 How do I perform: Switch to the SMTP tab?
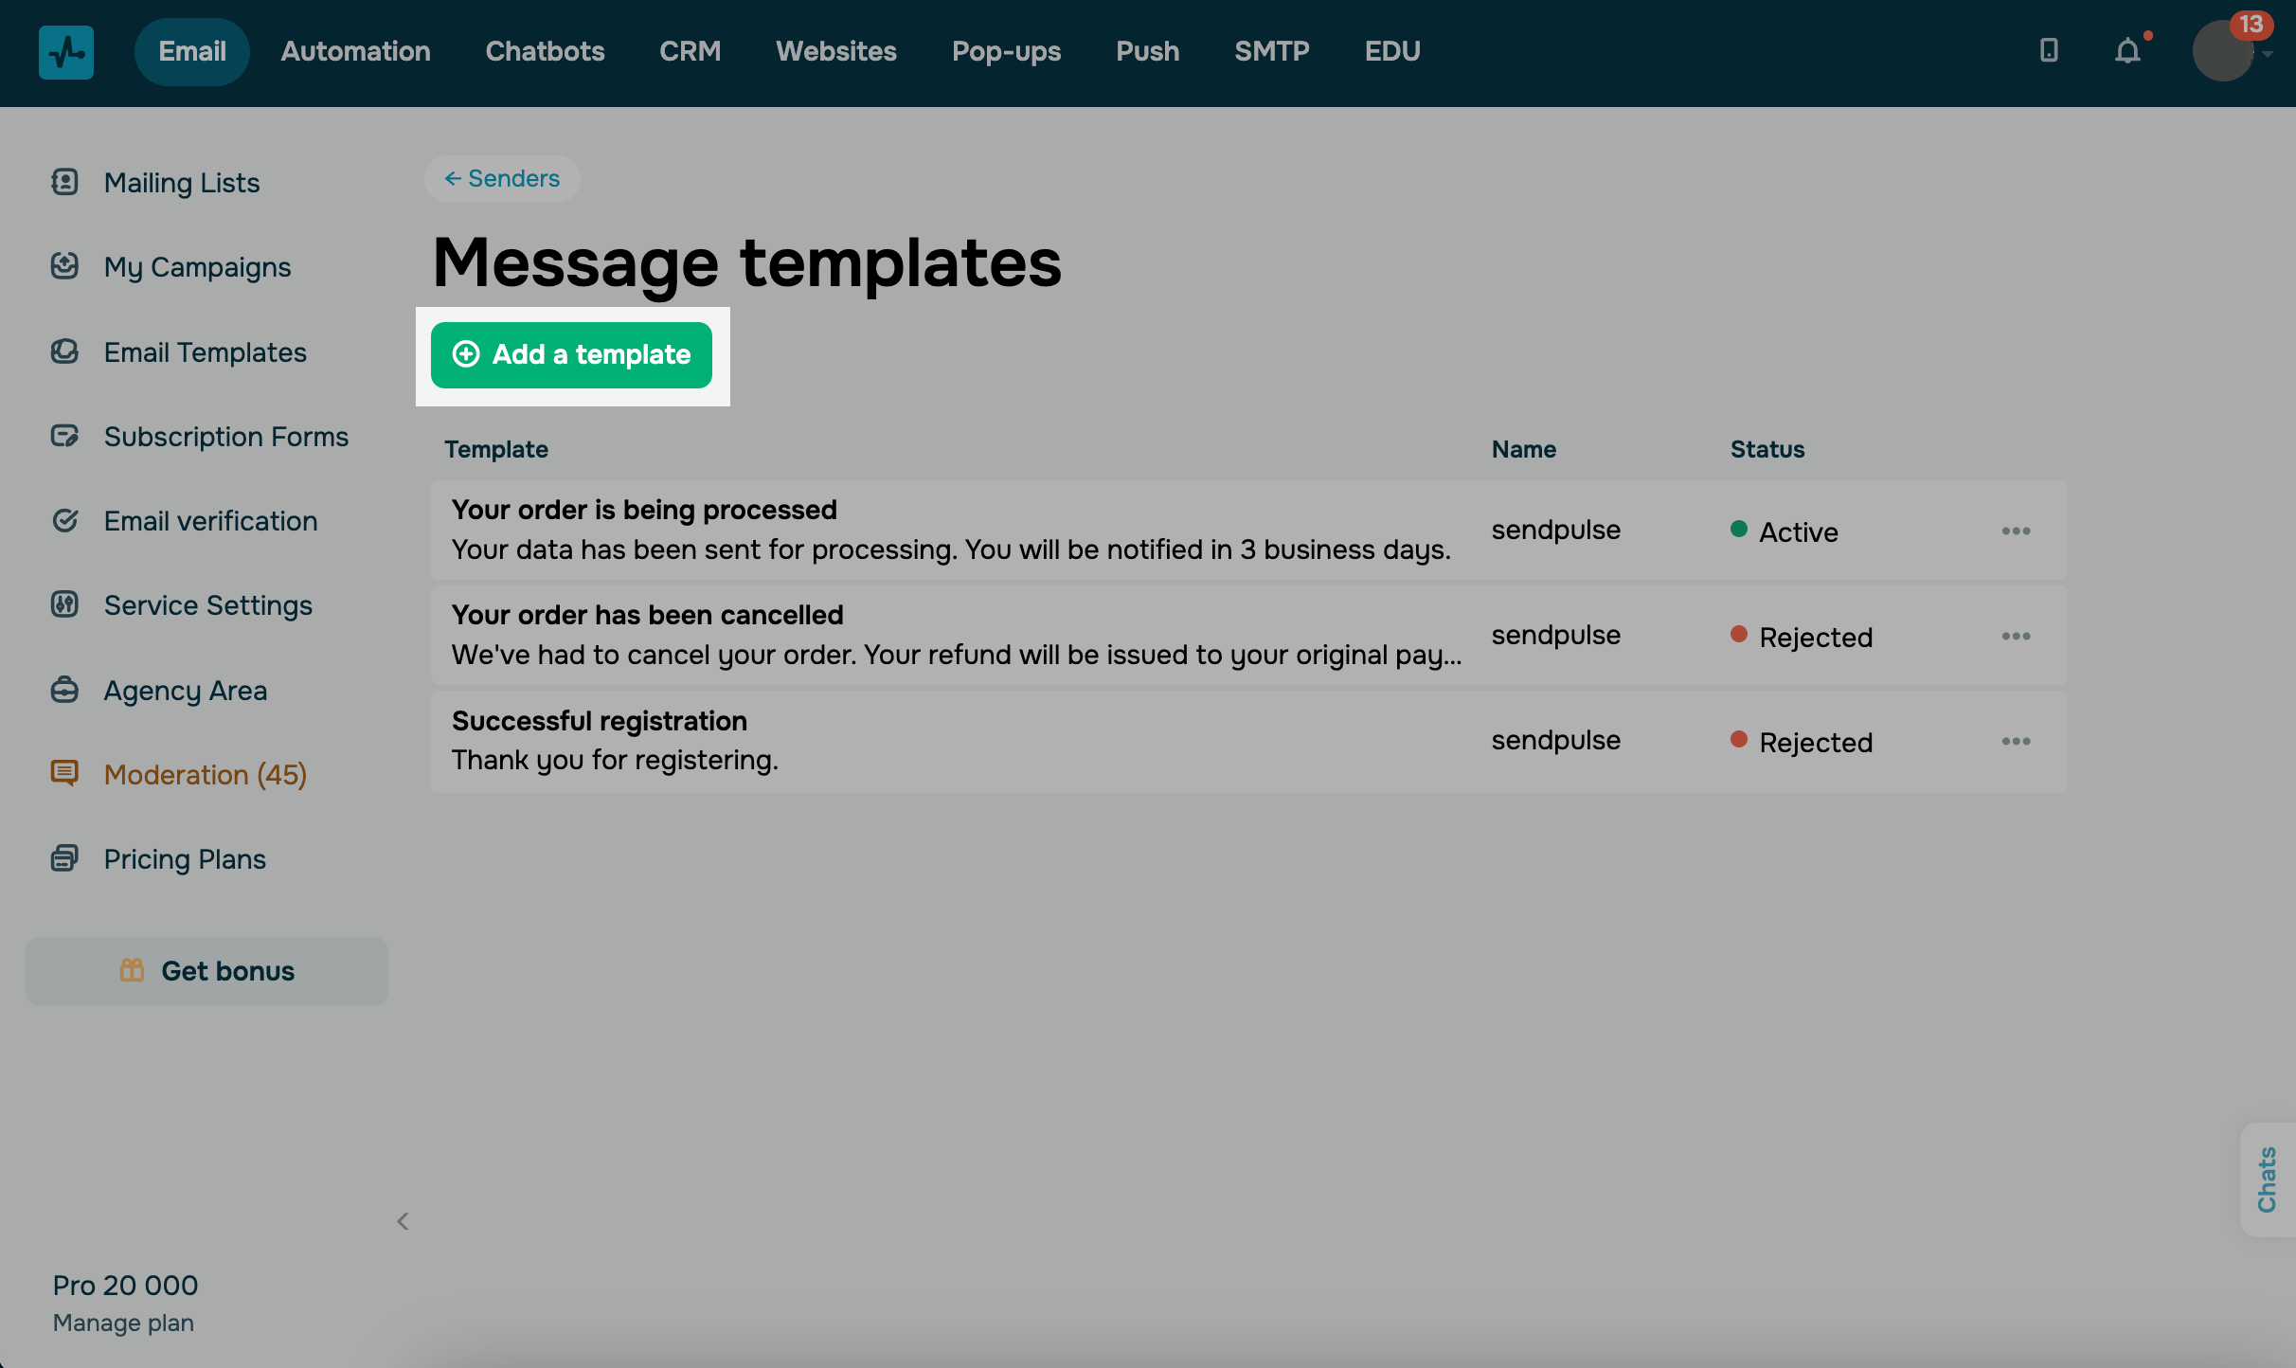point(1271,51)
